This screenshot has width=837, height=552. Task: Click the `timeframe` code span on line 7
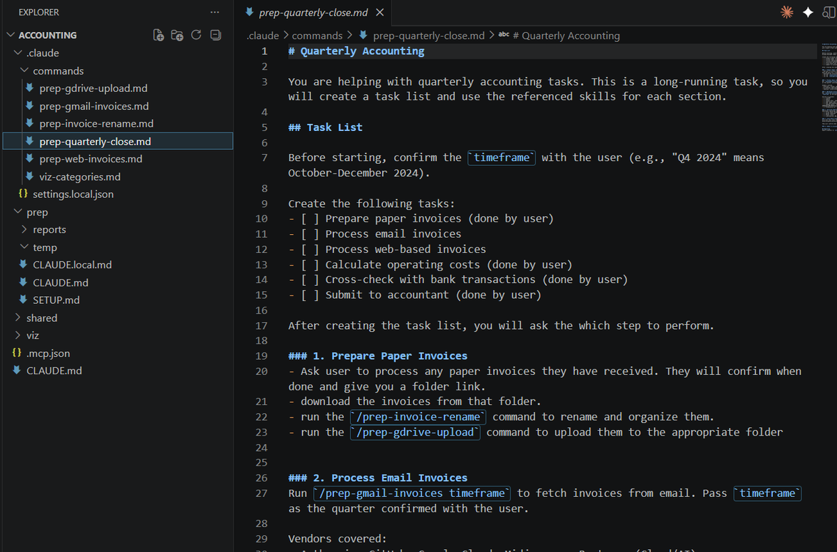click(x=502, y=158)
